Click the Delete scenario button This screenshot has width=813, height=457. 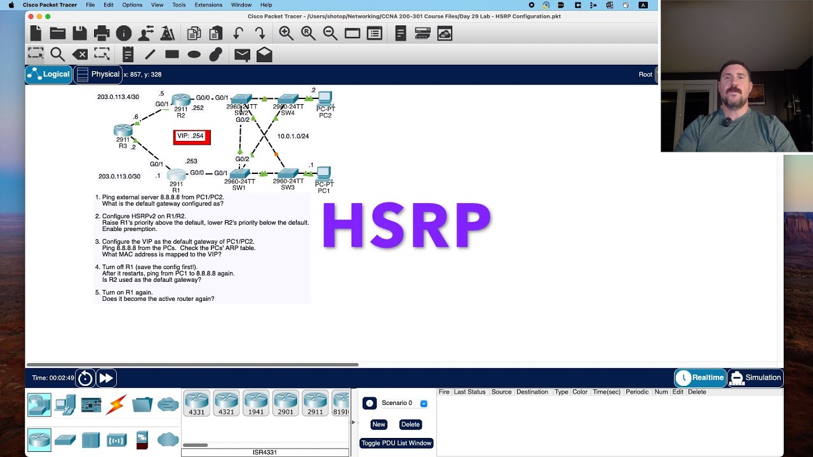point(410,425)
